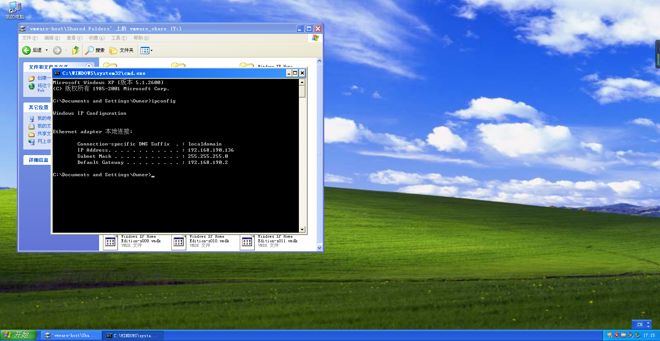Select the Edition-s011.vmdk file icon
The image size is (660, 341).
pos(247,242)
